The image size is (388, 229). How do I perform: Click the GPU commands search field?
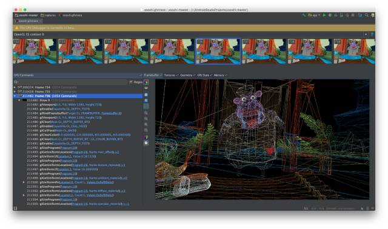[x=71, y=82]
